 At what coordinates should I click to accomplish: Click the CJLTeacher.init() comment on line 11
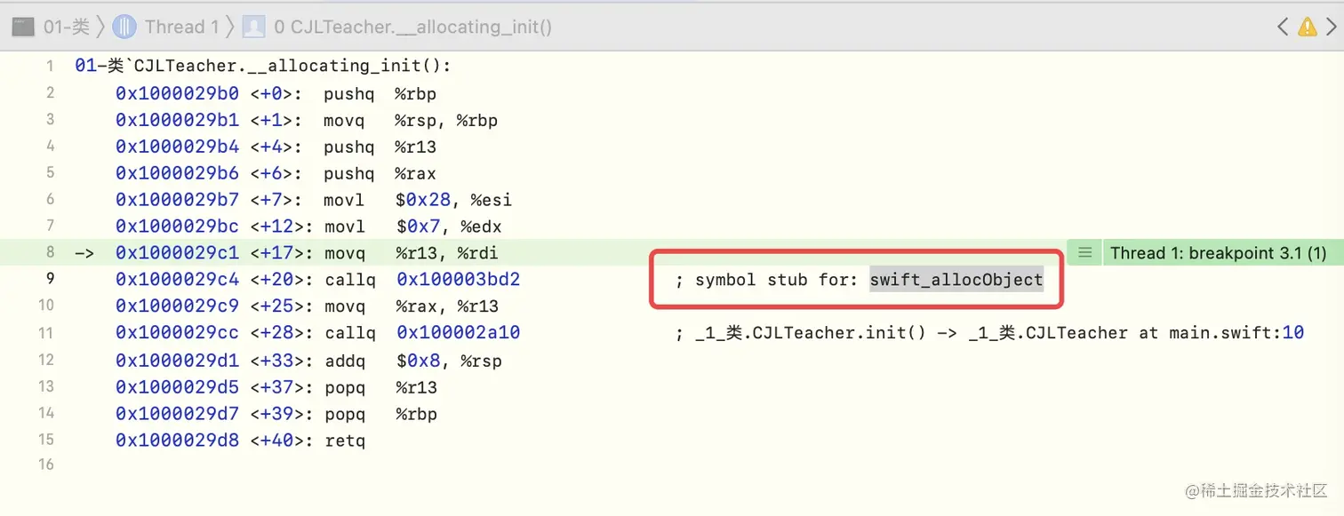point(989,333)
